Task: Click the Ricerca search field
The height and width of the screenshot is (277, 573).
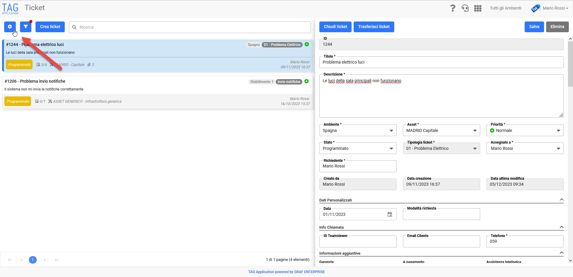Action: coord(190,27)
